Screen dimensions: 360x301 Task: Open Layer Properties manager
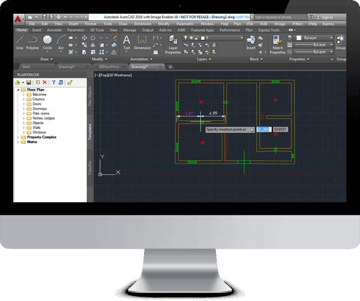tap(173, 45)
